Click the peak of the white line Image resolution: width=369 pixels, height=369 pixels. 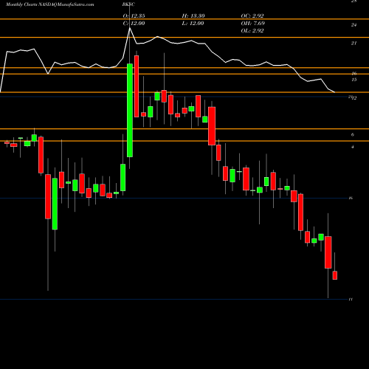(130, 28)
